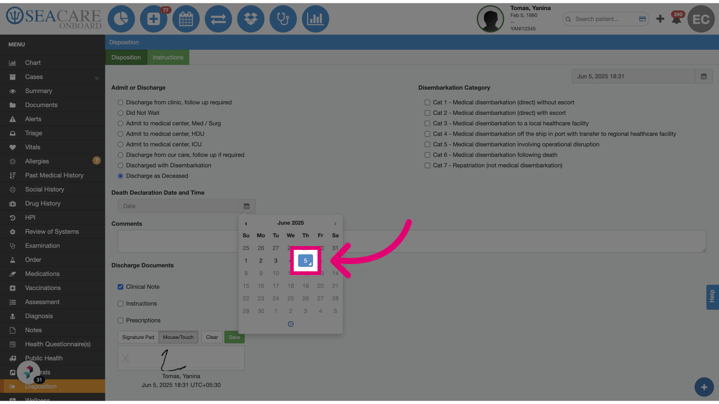Open the Dropbox icon in top bar
Viewport: 719px width, 404px height.
[x=251, y=19]
